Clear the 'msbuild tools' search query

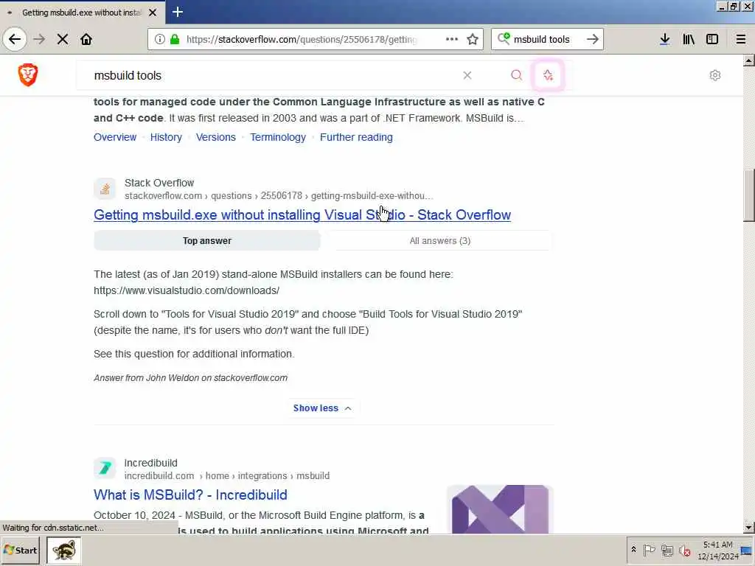point(467,75)
